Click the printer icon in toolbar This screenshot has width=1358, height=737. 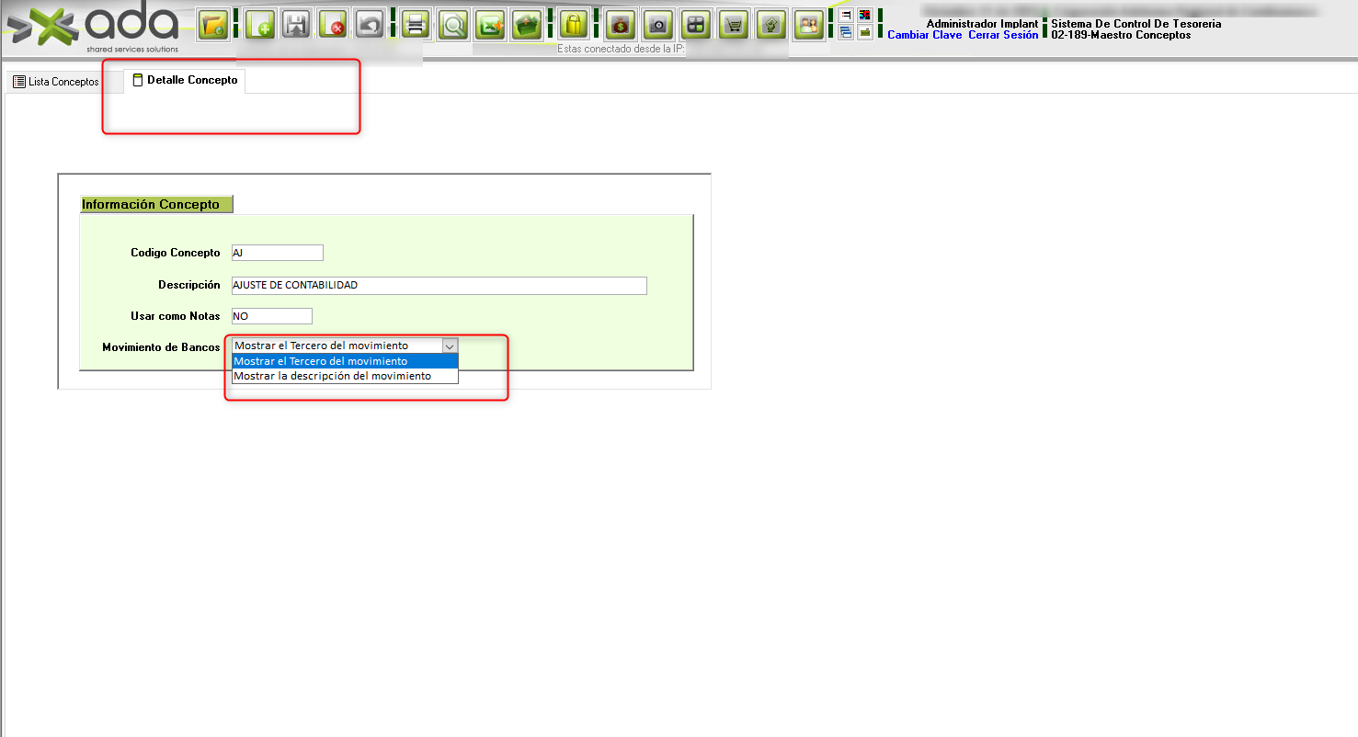pyautogui.click(x=416, y=25)
